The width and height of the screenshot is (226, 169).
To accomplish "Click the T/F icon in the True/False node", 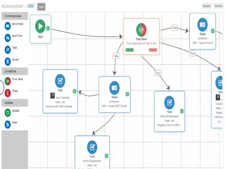I will click(141, 30).
